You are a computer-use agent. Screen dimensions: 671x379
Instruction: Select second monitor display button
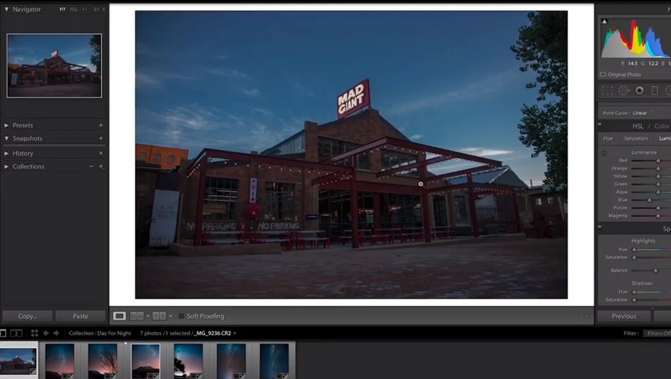click(16, 333)
